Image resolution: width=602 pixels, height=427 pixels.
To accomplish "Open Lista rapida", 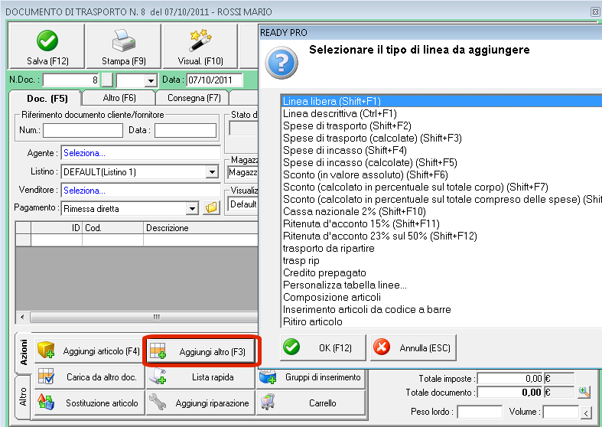I will point(201,377).
